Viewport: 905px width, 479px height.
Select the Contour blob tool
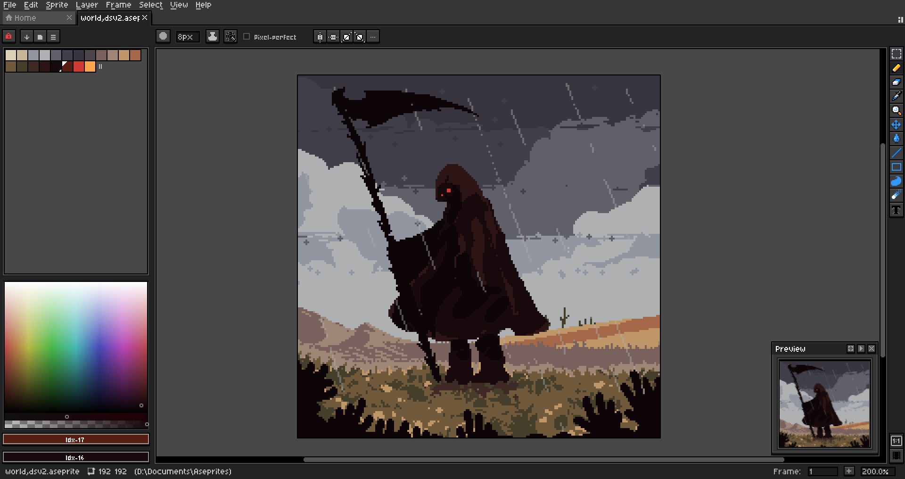pyautogui.click(x=896, y=181)
